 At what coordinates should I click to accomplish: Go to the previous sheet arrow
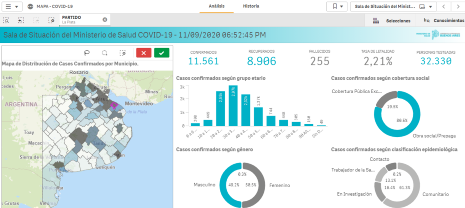tap(444, 7)
